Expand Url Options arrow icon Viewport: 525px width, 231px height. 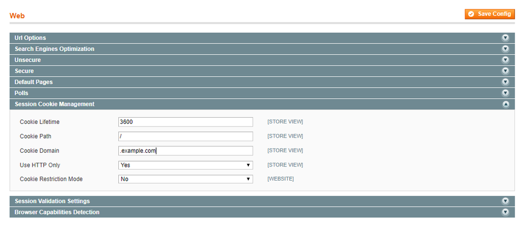[506, 38]
